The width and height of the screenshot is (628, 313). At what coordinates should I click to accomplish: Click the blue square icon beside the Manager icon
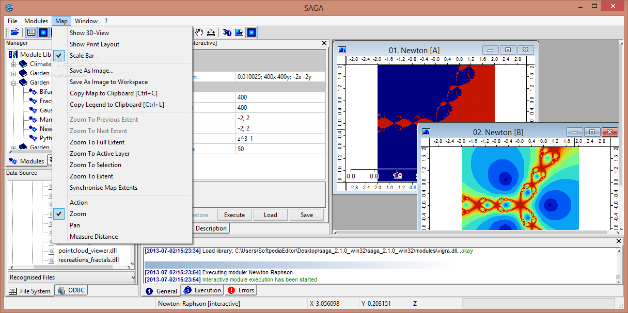(x=43, y=32)
